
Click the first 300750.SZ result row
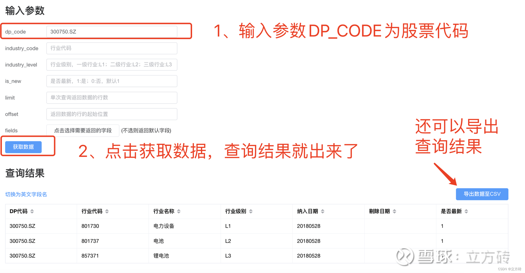click(22, 226)
